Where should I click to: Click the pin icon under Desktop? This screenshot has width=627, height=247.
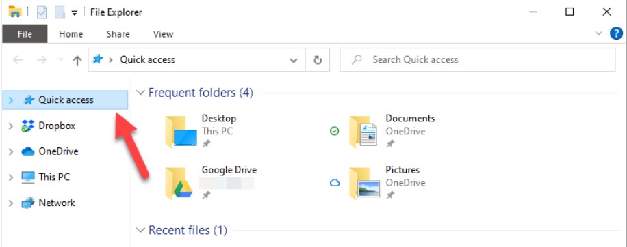point(206,143)
